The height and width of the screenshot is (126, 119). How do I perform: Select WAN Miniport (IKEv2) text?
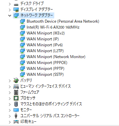pos(46,33)
